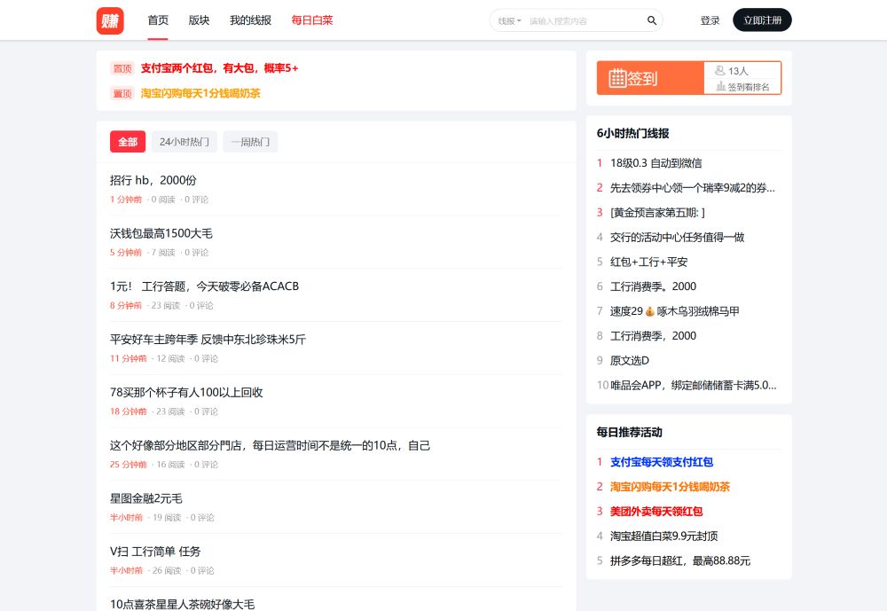Open the 线报 search category dropdown

point(507,20)
